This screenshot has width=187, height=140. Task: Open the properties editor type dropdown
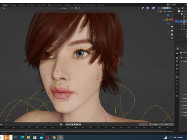pyautogui.click(x=178, y=49)
